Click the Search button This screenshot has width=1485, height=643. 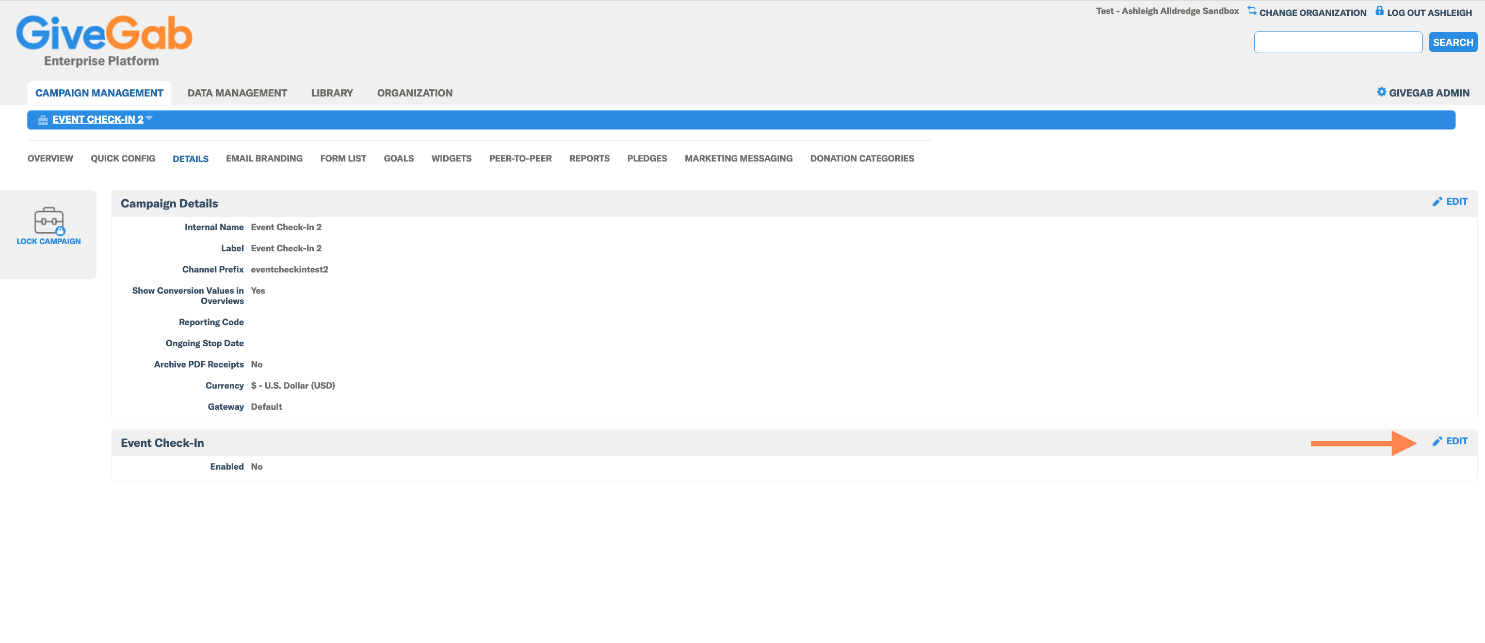point(1452,43)
